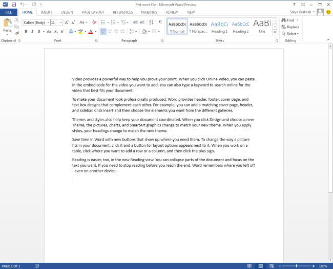Toggle Italic formatting
The height and width of the screenshot is (269, 333).
coord(32,32)
